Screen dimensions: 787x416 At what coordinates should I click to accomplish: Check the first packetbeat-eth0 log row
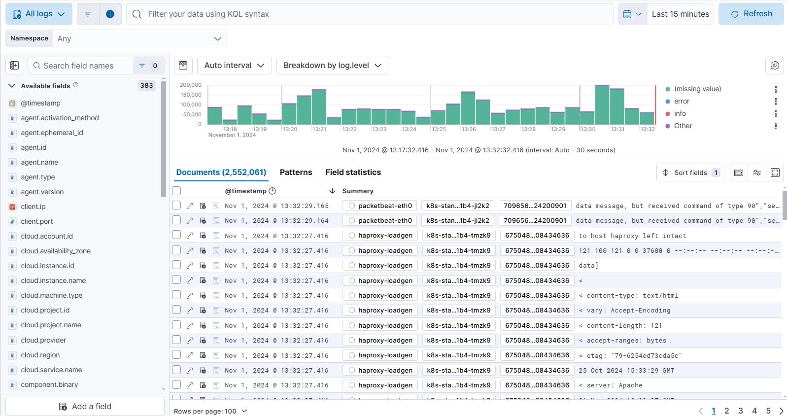(x=176, y=206)
